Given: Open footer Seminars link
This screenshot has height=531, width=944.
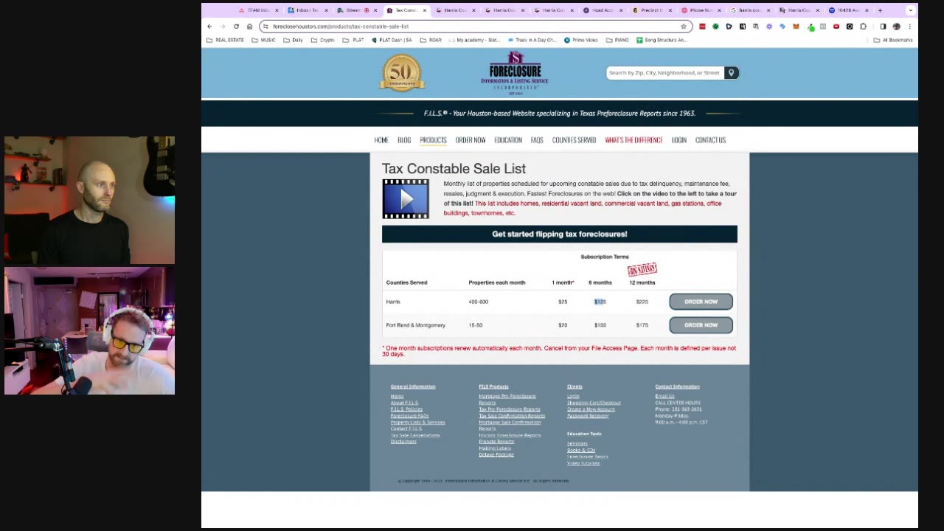Looking at the screenshot, I should (x=577, y=444).
